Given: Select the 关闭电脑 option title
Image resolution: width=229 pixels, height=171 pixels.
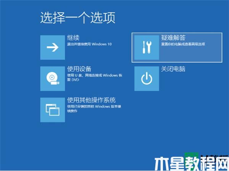Looking at the screenshot, I should tap(173, 69).
